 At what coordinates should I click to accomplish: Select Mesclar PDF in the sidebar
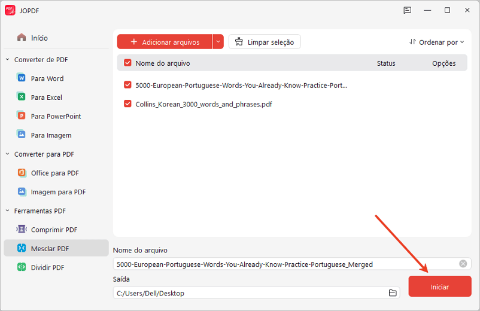click(56, 248)
